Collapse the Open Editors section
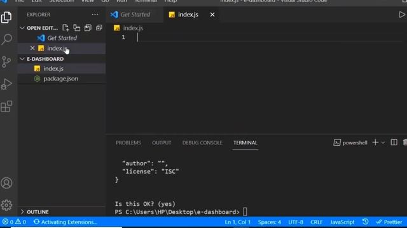Viewport: 407px width, 228px height. pos(22,28)
